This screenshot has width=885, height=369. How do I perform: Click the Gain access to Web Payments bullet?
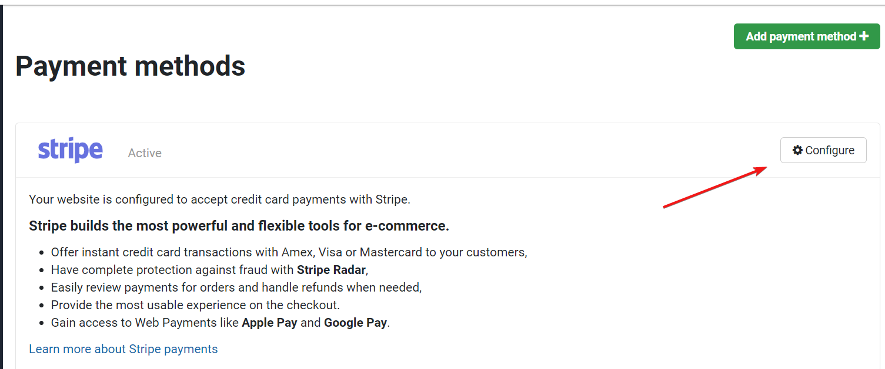pos(221,323)
